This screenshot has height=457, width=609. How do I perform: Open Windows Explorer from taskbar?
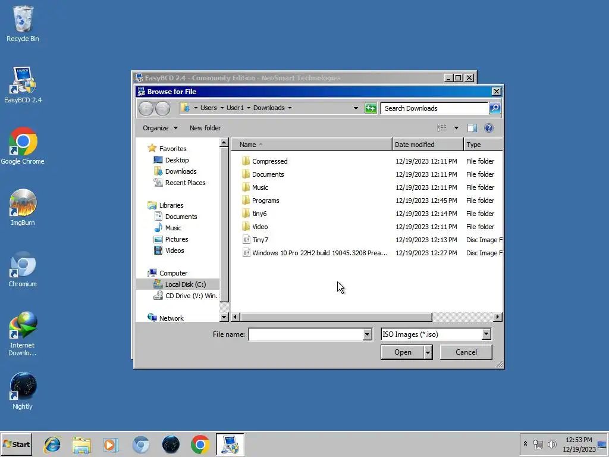(x=81, y=445)
